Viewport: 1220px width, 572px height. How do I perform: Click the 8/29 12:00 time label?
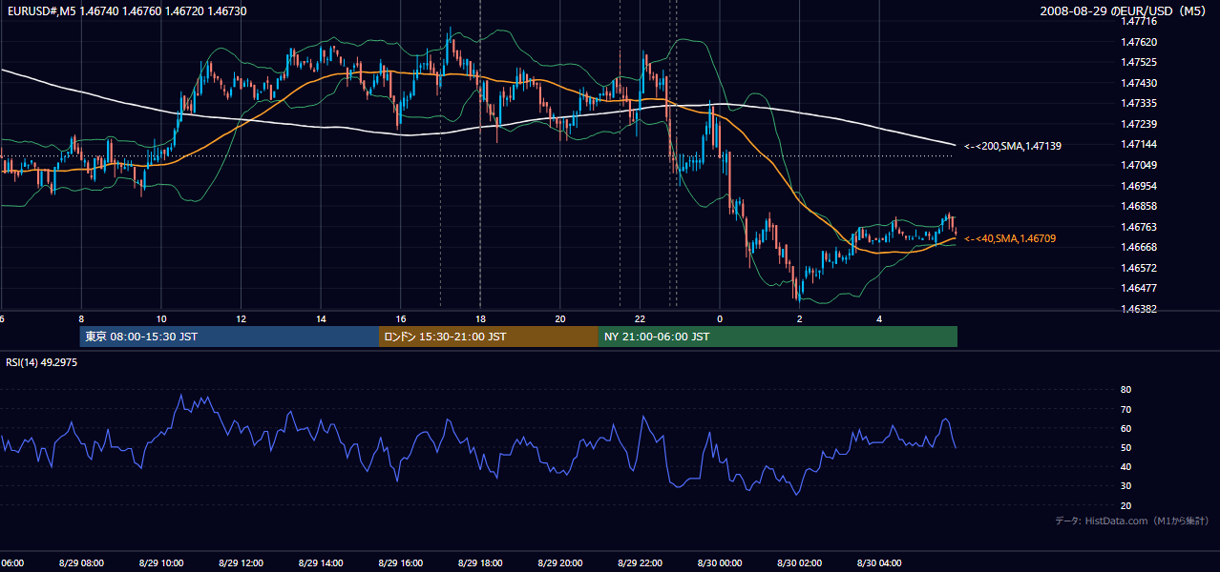coord(241,562)
